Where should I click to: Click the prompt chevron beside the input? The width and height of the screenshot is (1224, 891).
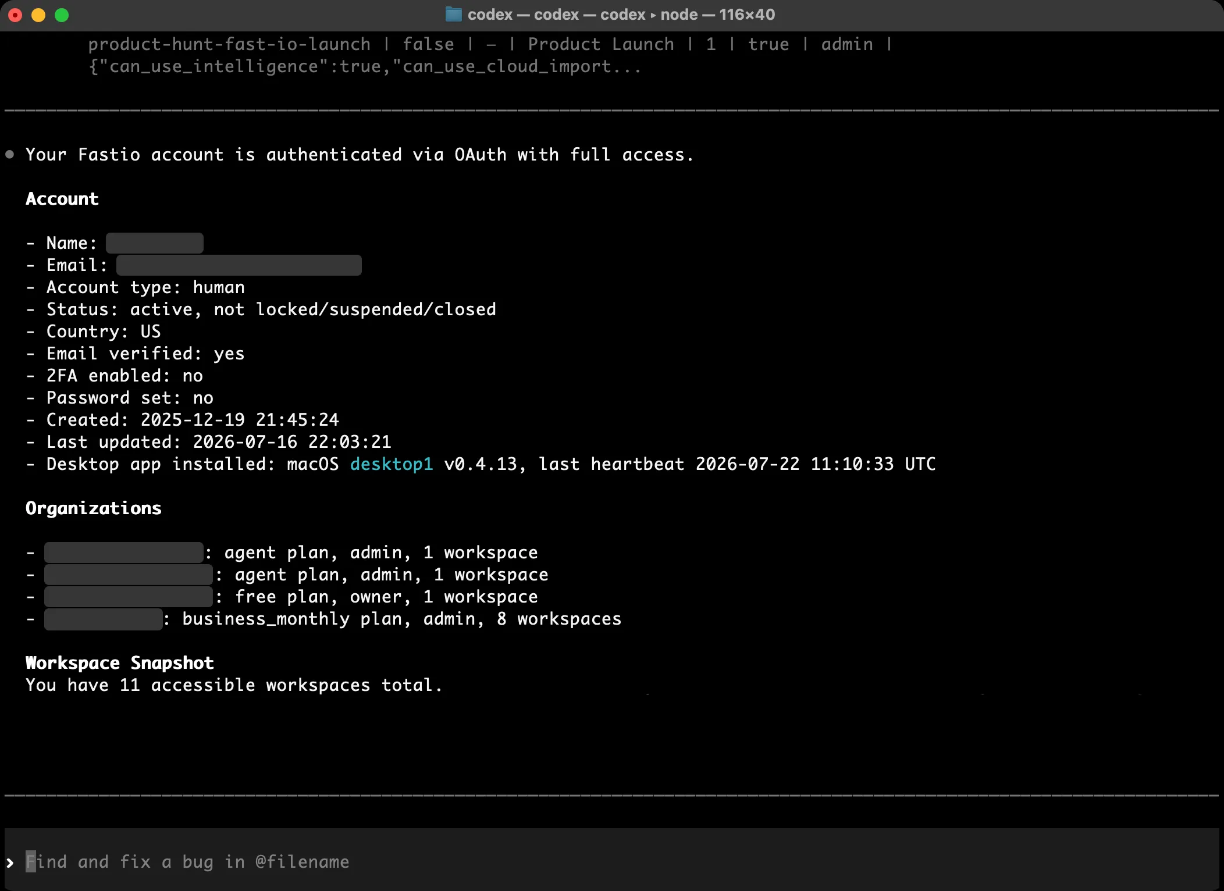click(10, 862)
